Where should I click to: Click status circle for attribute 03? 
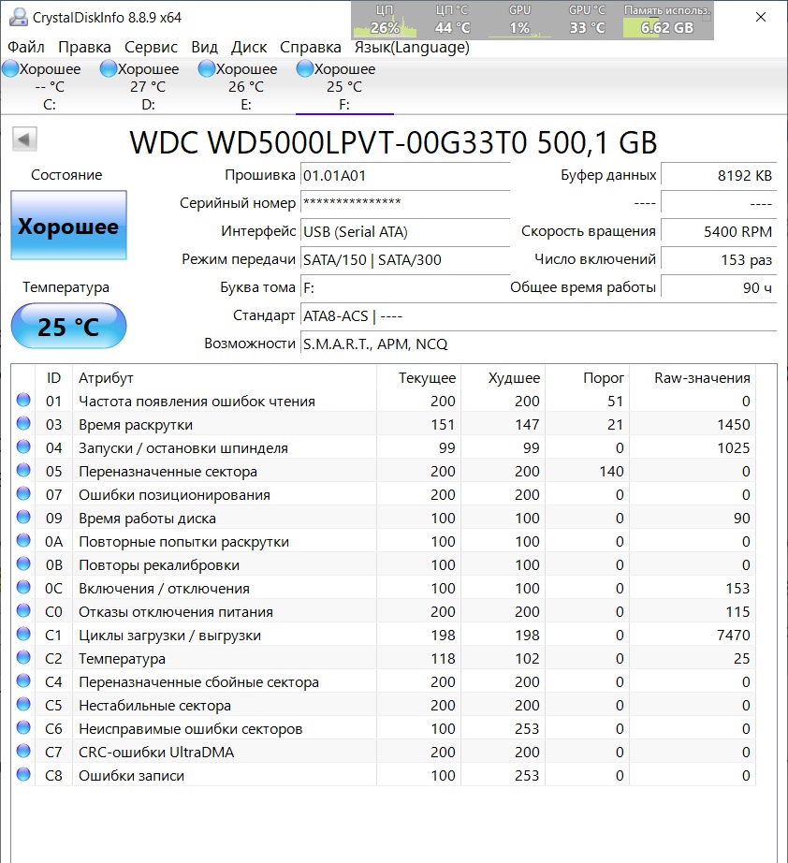click(23, 423)
